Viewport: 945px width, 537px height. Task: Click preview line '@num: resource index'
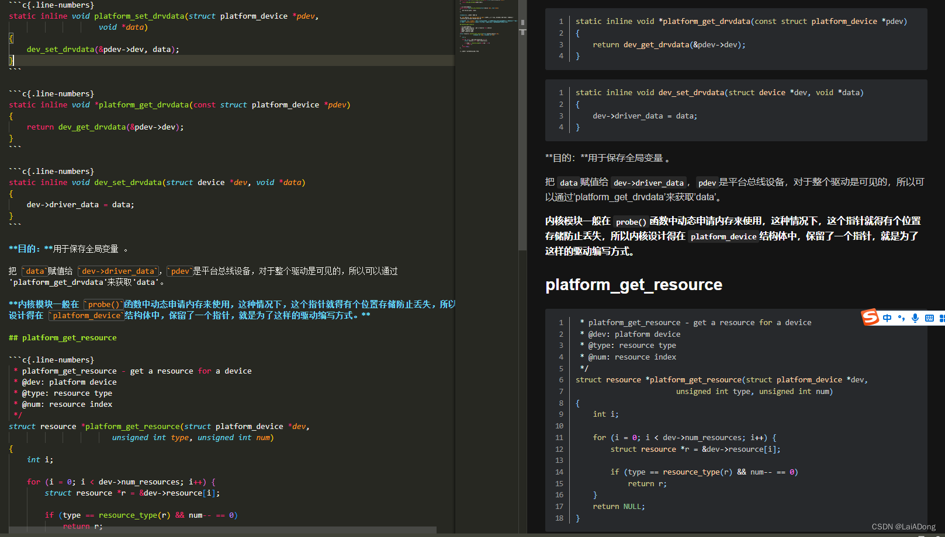628,357
